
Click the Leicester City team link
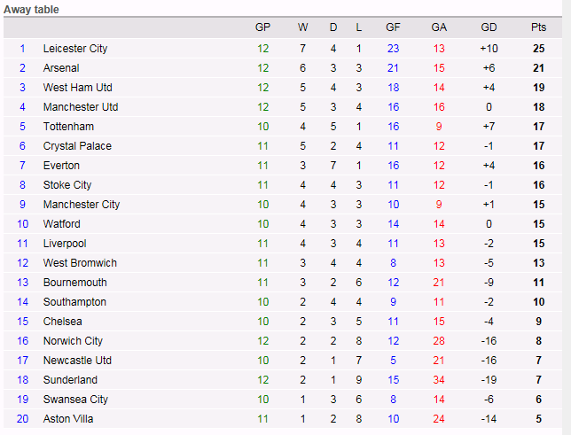coord(75,49)
